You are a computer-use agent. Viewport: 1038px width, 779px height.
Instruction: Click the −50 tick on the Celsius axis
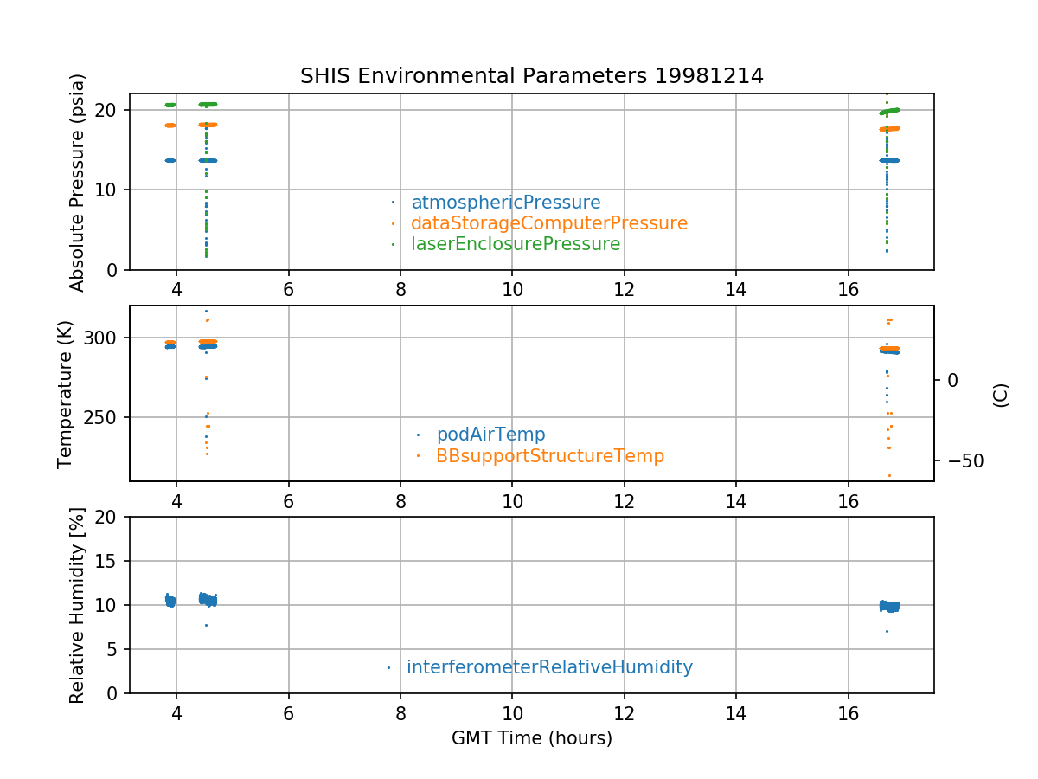pyautogui.click(x=960, y=460)
